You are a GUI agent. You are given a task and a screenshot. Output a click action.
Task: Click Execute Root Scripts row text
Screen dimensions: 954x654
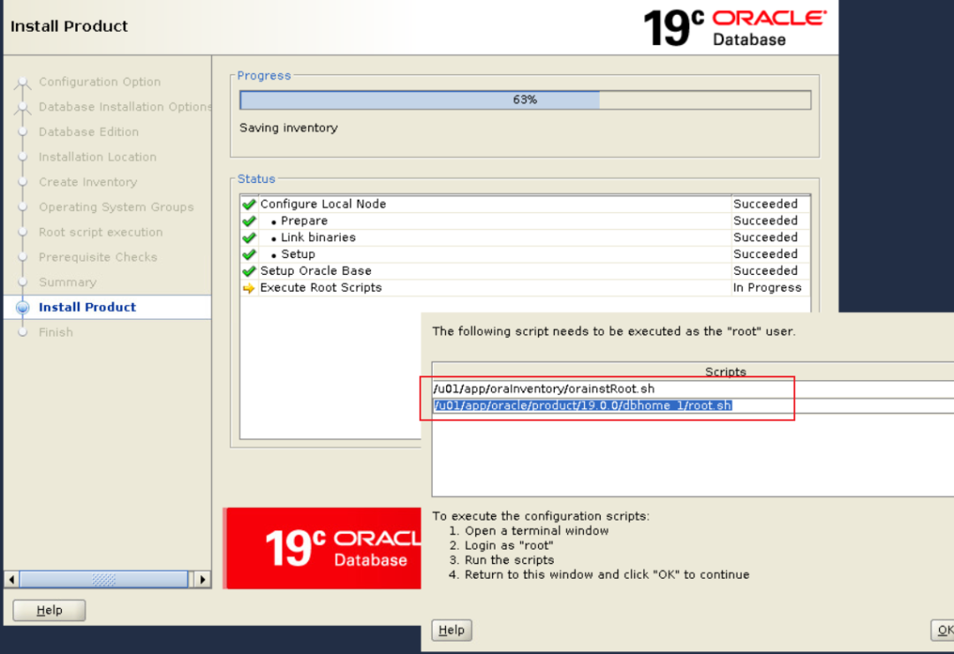[x=321, y=287]
